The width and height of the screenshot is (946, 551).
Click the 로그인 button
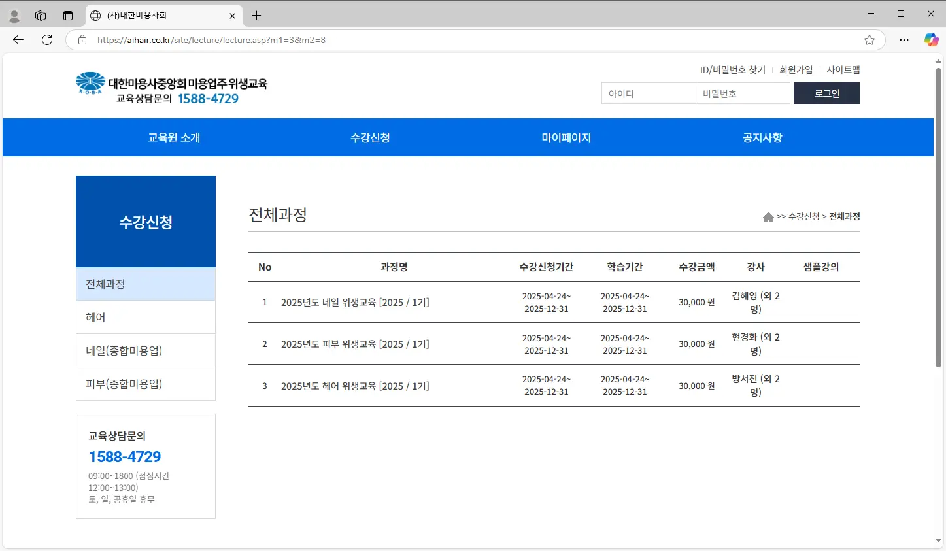826,93
